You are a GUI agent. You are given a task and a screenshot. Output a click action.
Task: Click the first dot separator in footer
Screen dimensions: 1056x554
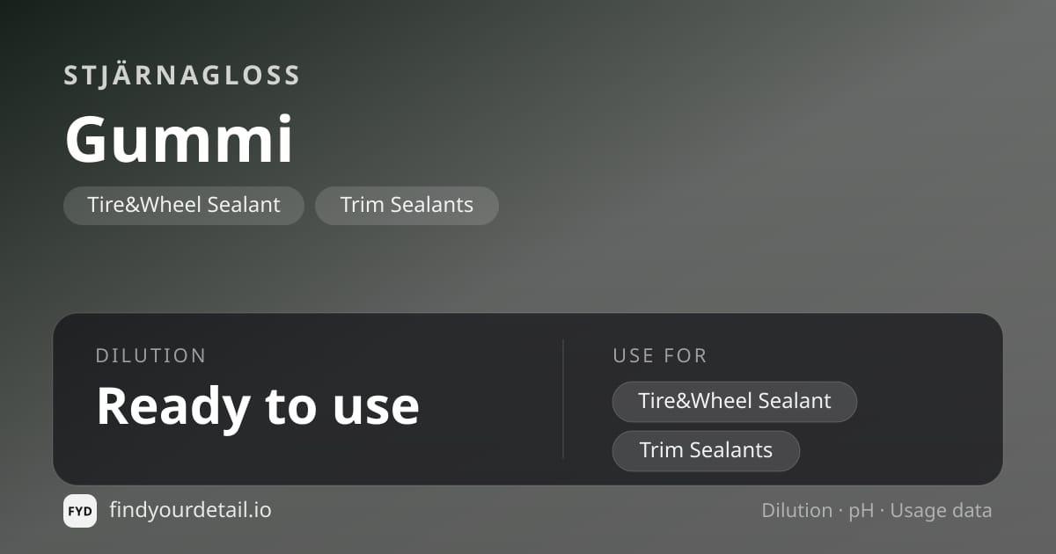(x=840, y=511)
